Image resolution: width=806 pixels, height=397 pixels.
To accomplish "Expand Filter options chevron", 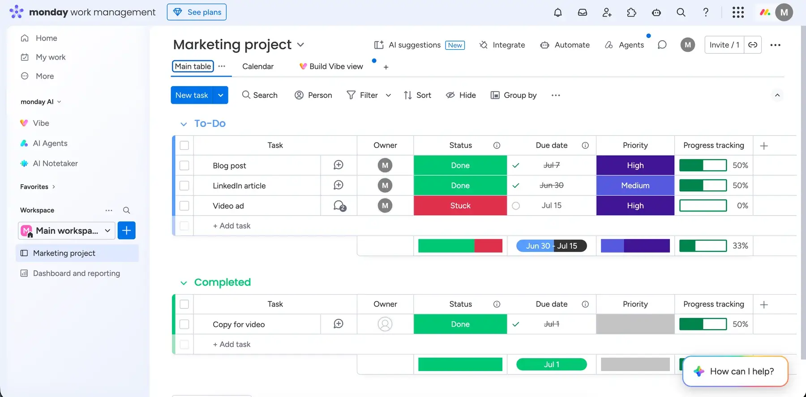I will [x=388, y=95].
